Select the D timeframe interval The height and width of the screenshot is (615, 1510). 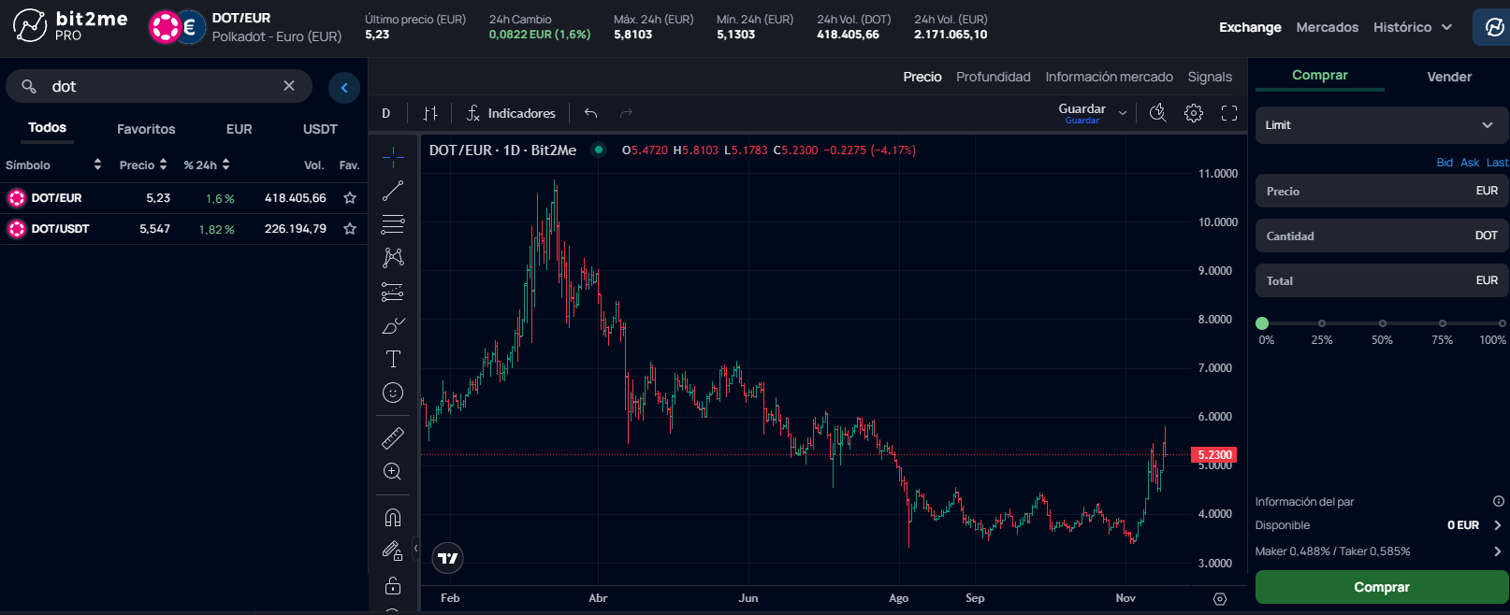click(x=385, y=113)
